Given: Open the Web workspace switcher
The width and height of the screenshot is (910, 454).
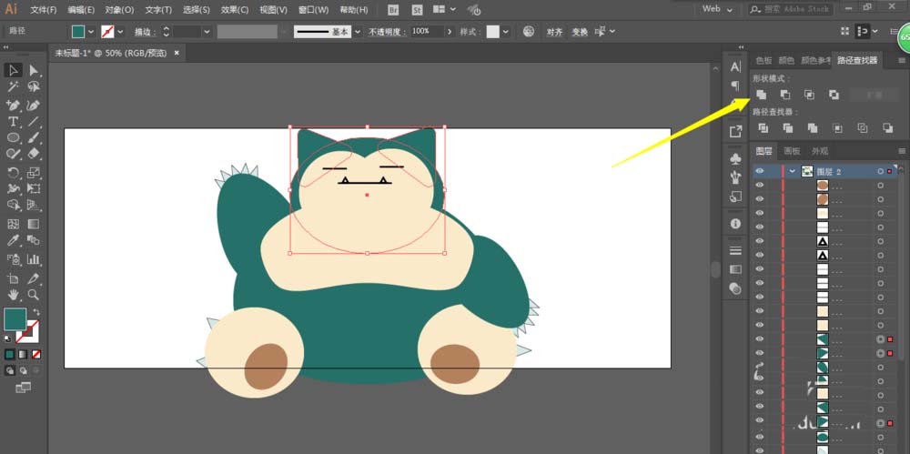Looking at the screenshot, I should pyautogui.click(x=717, y=9).
